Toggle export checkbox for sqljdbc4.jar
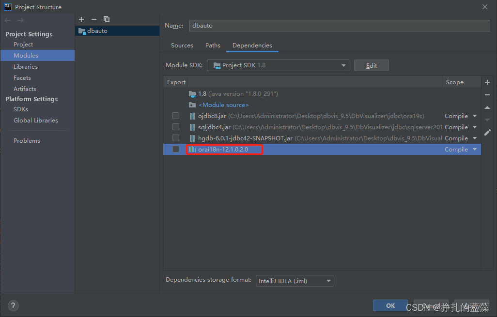The image size is (497, 317). pos(176,127)
